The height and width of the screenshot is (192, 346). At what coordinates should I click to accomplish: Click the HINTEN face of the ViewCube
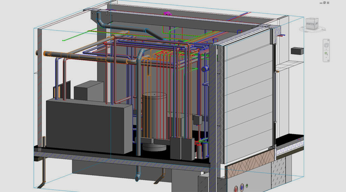pos(310,24)
